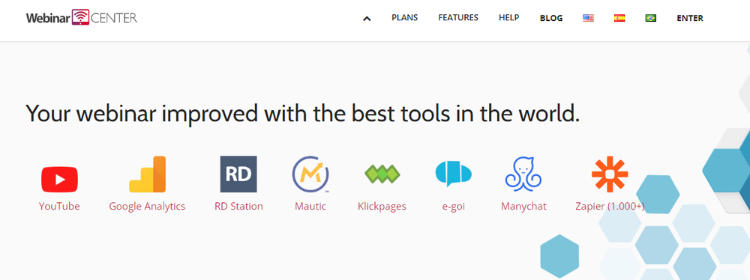Open the YouTube text link

[x=59, y=207]
